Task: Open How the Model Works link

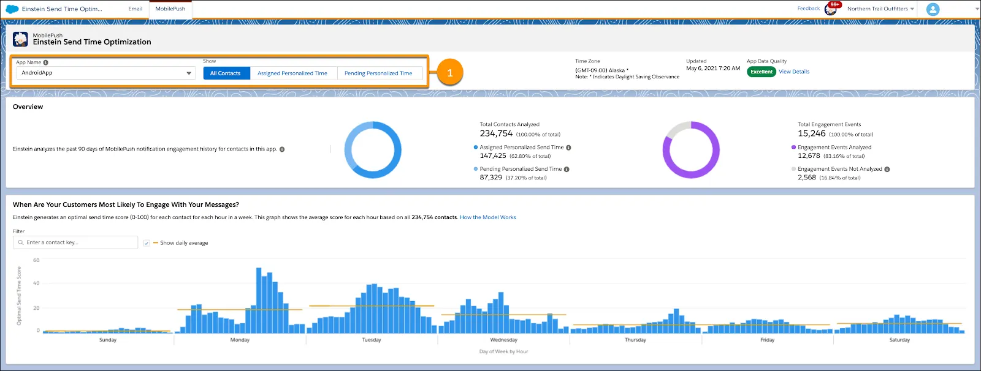Action: point(488,217)
